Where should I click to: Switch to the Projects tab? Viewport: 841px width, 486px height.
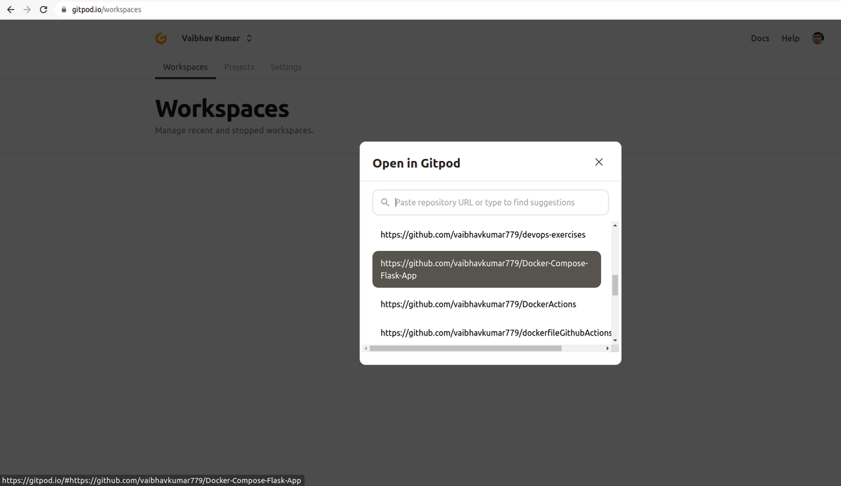tap(239, 66)
